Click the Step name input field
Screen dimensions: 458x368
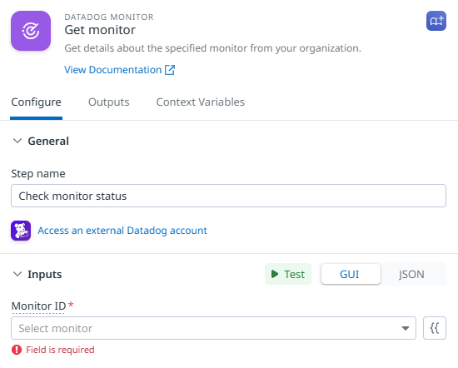(x=228, y=196)
